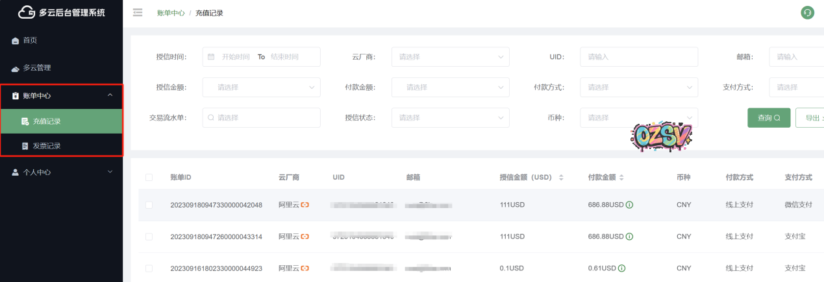Go to 多云管理 in the sidebar
This screenshot has width=824, height=282.
tap(37, 68)
